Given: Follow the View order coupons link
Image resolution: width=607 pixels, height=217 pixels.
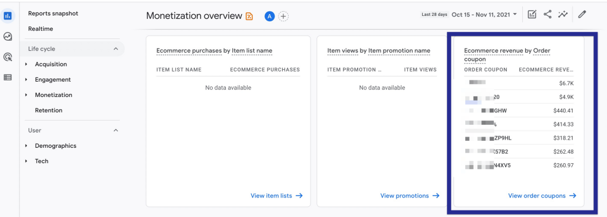Looking at the screenshot, I should pos(542,196).
